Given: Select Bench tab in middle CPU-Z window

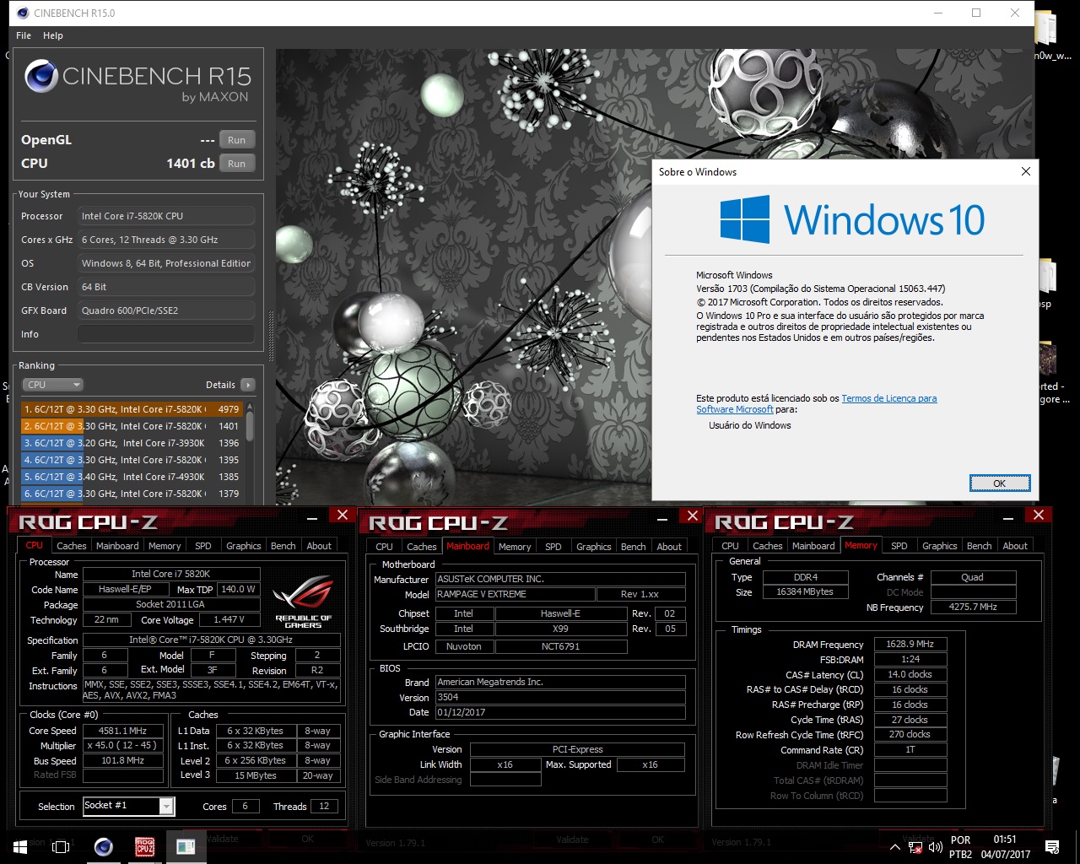Looking at the screenshot, I should (634, 547).
